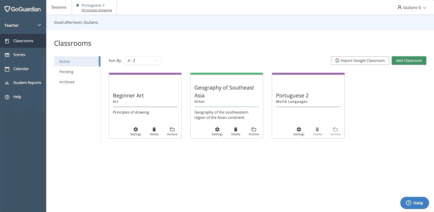Open the floating Help button
This screenshot has height=212, width=434.
(414, 203)
